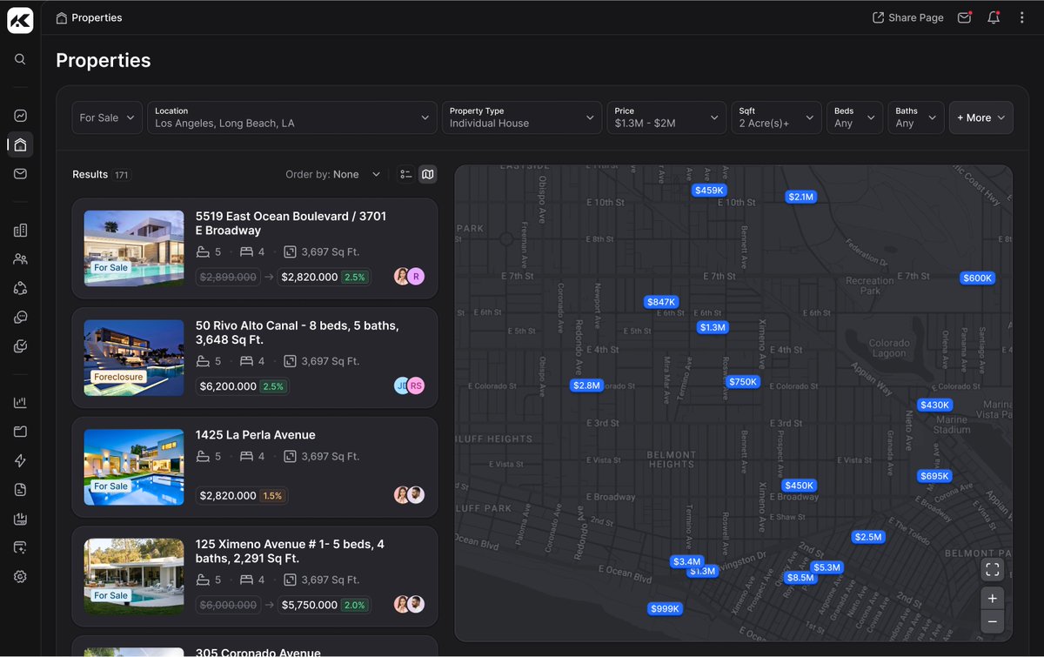Select the $459K map price marker
Screen dimensions: 1044x657
709,190
